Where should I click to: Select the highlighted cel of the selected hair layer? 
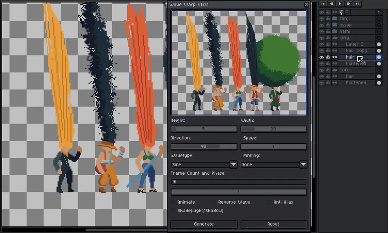(x=379, y=57)
